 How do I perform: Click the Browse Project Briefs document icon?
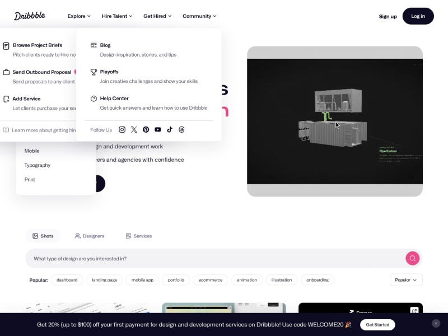(6, 46)
